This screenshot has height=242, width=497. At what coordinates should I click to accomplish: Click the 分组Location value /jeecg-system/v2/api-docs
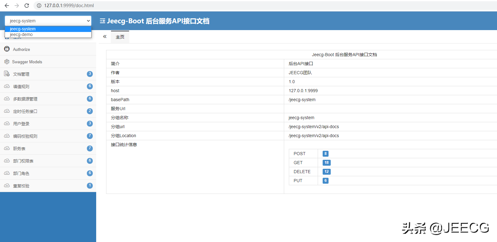click(x=314, y=136)
